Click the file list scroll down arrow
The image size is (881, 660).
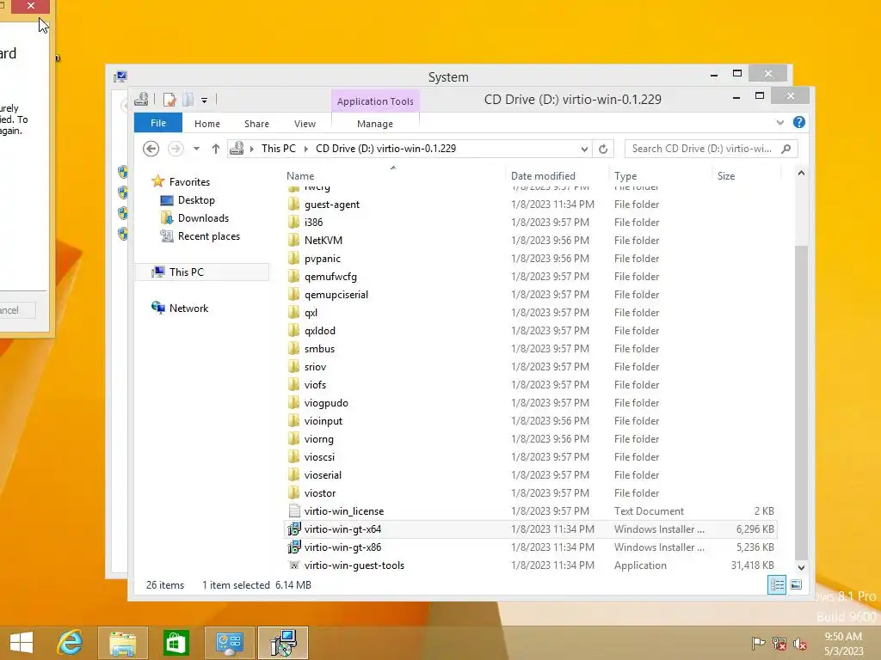(801, 567)
